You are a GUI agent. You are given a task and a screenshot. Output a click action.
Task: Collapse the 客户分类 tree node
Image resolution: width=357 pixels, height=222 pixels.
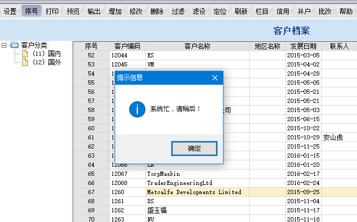click(4, 45)
